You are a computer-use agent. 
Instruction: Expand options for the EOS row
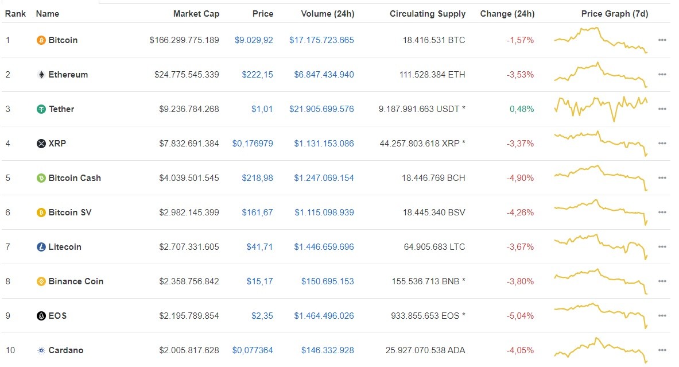663,316
